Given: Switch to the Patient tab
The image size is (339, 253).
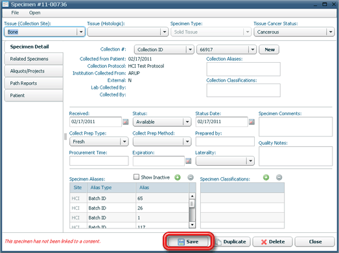Looking at the screenshot, I should tap(34, 95).
